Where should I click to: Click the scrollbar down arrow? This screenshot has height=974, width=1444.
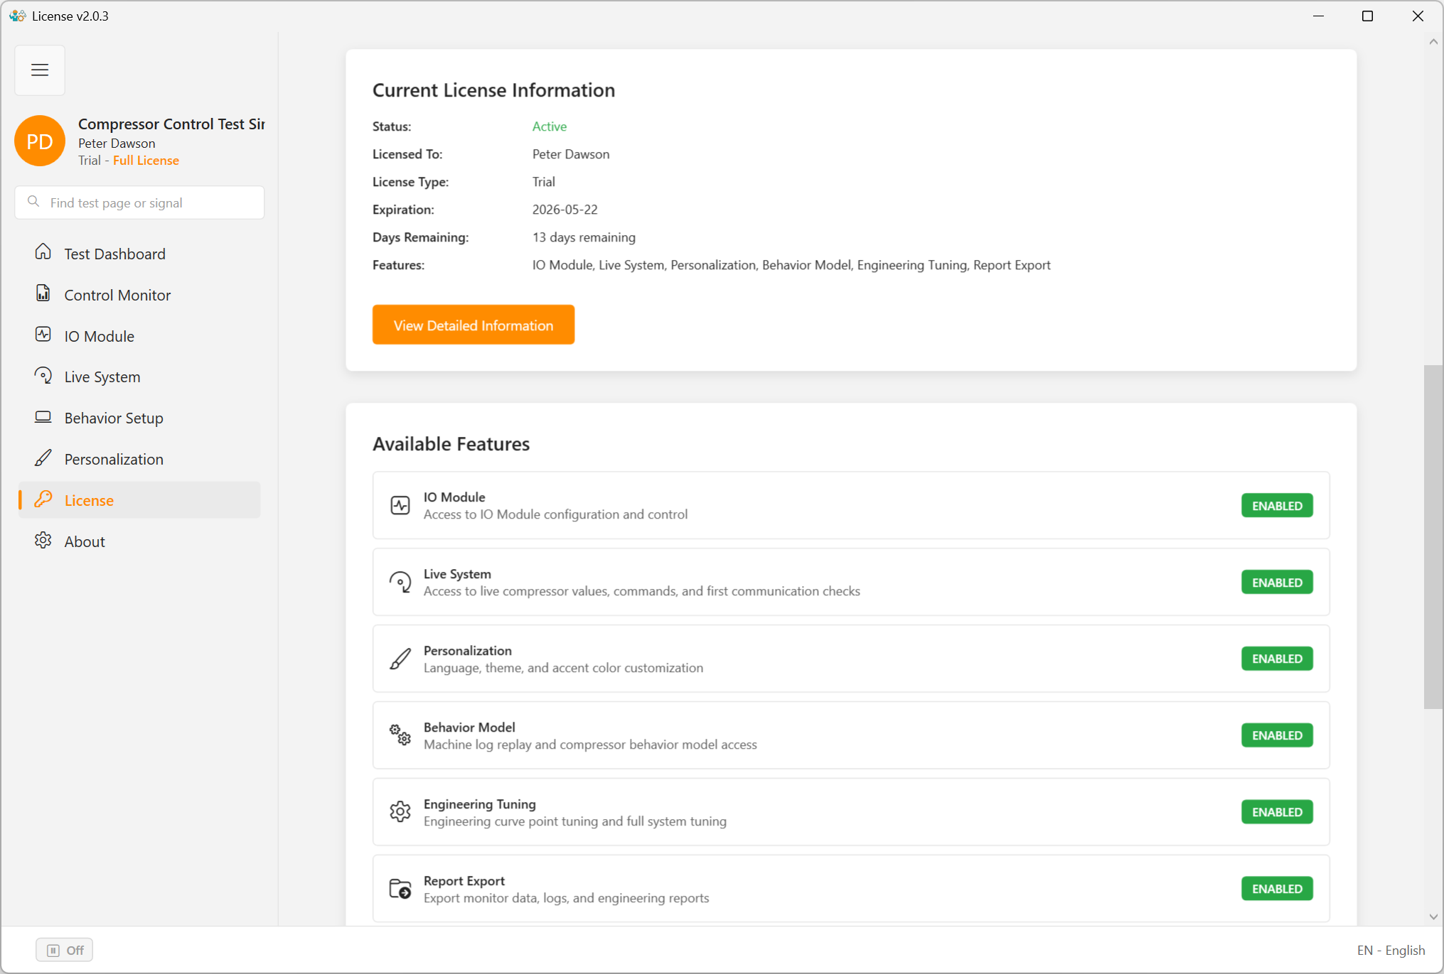pos(1433,916)
